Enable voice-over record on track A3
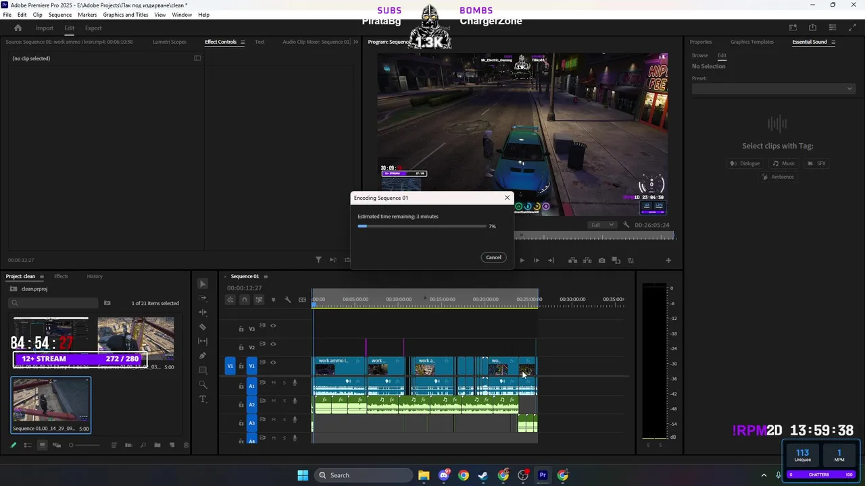 click(x=295, y=420)
